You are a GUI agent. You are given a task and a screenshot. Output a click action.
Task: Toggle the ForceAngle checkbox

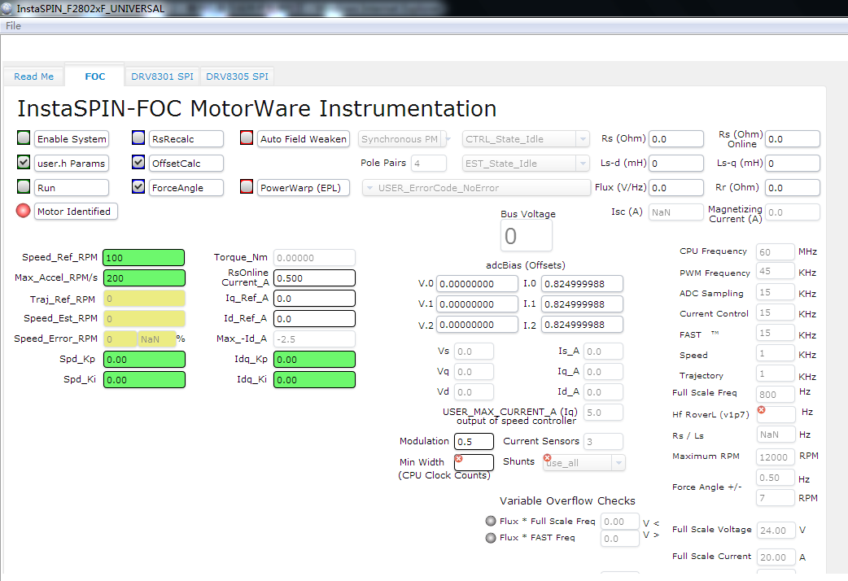[x=138, y=186]
